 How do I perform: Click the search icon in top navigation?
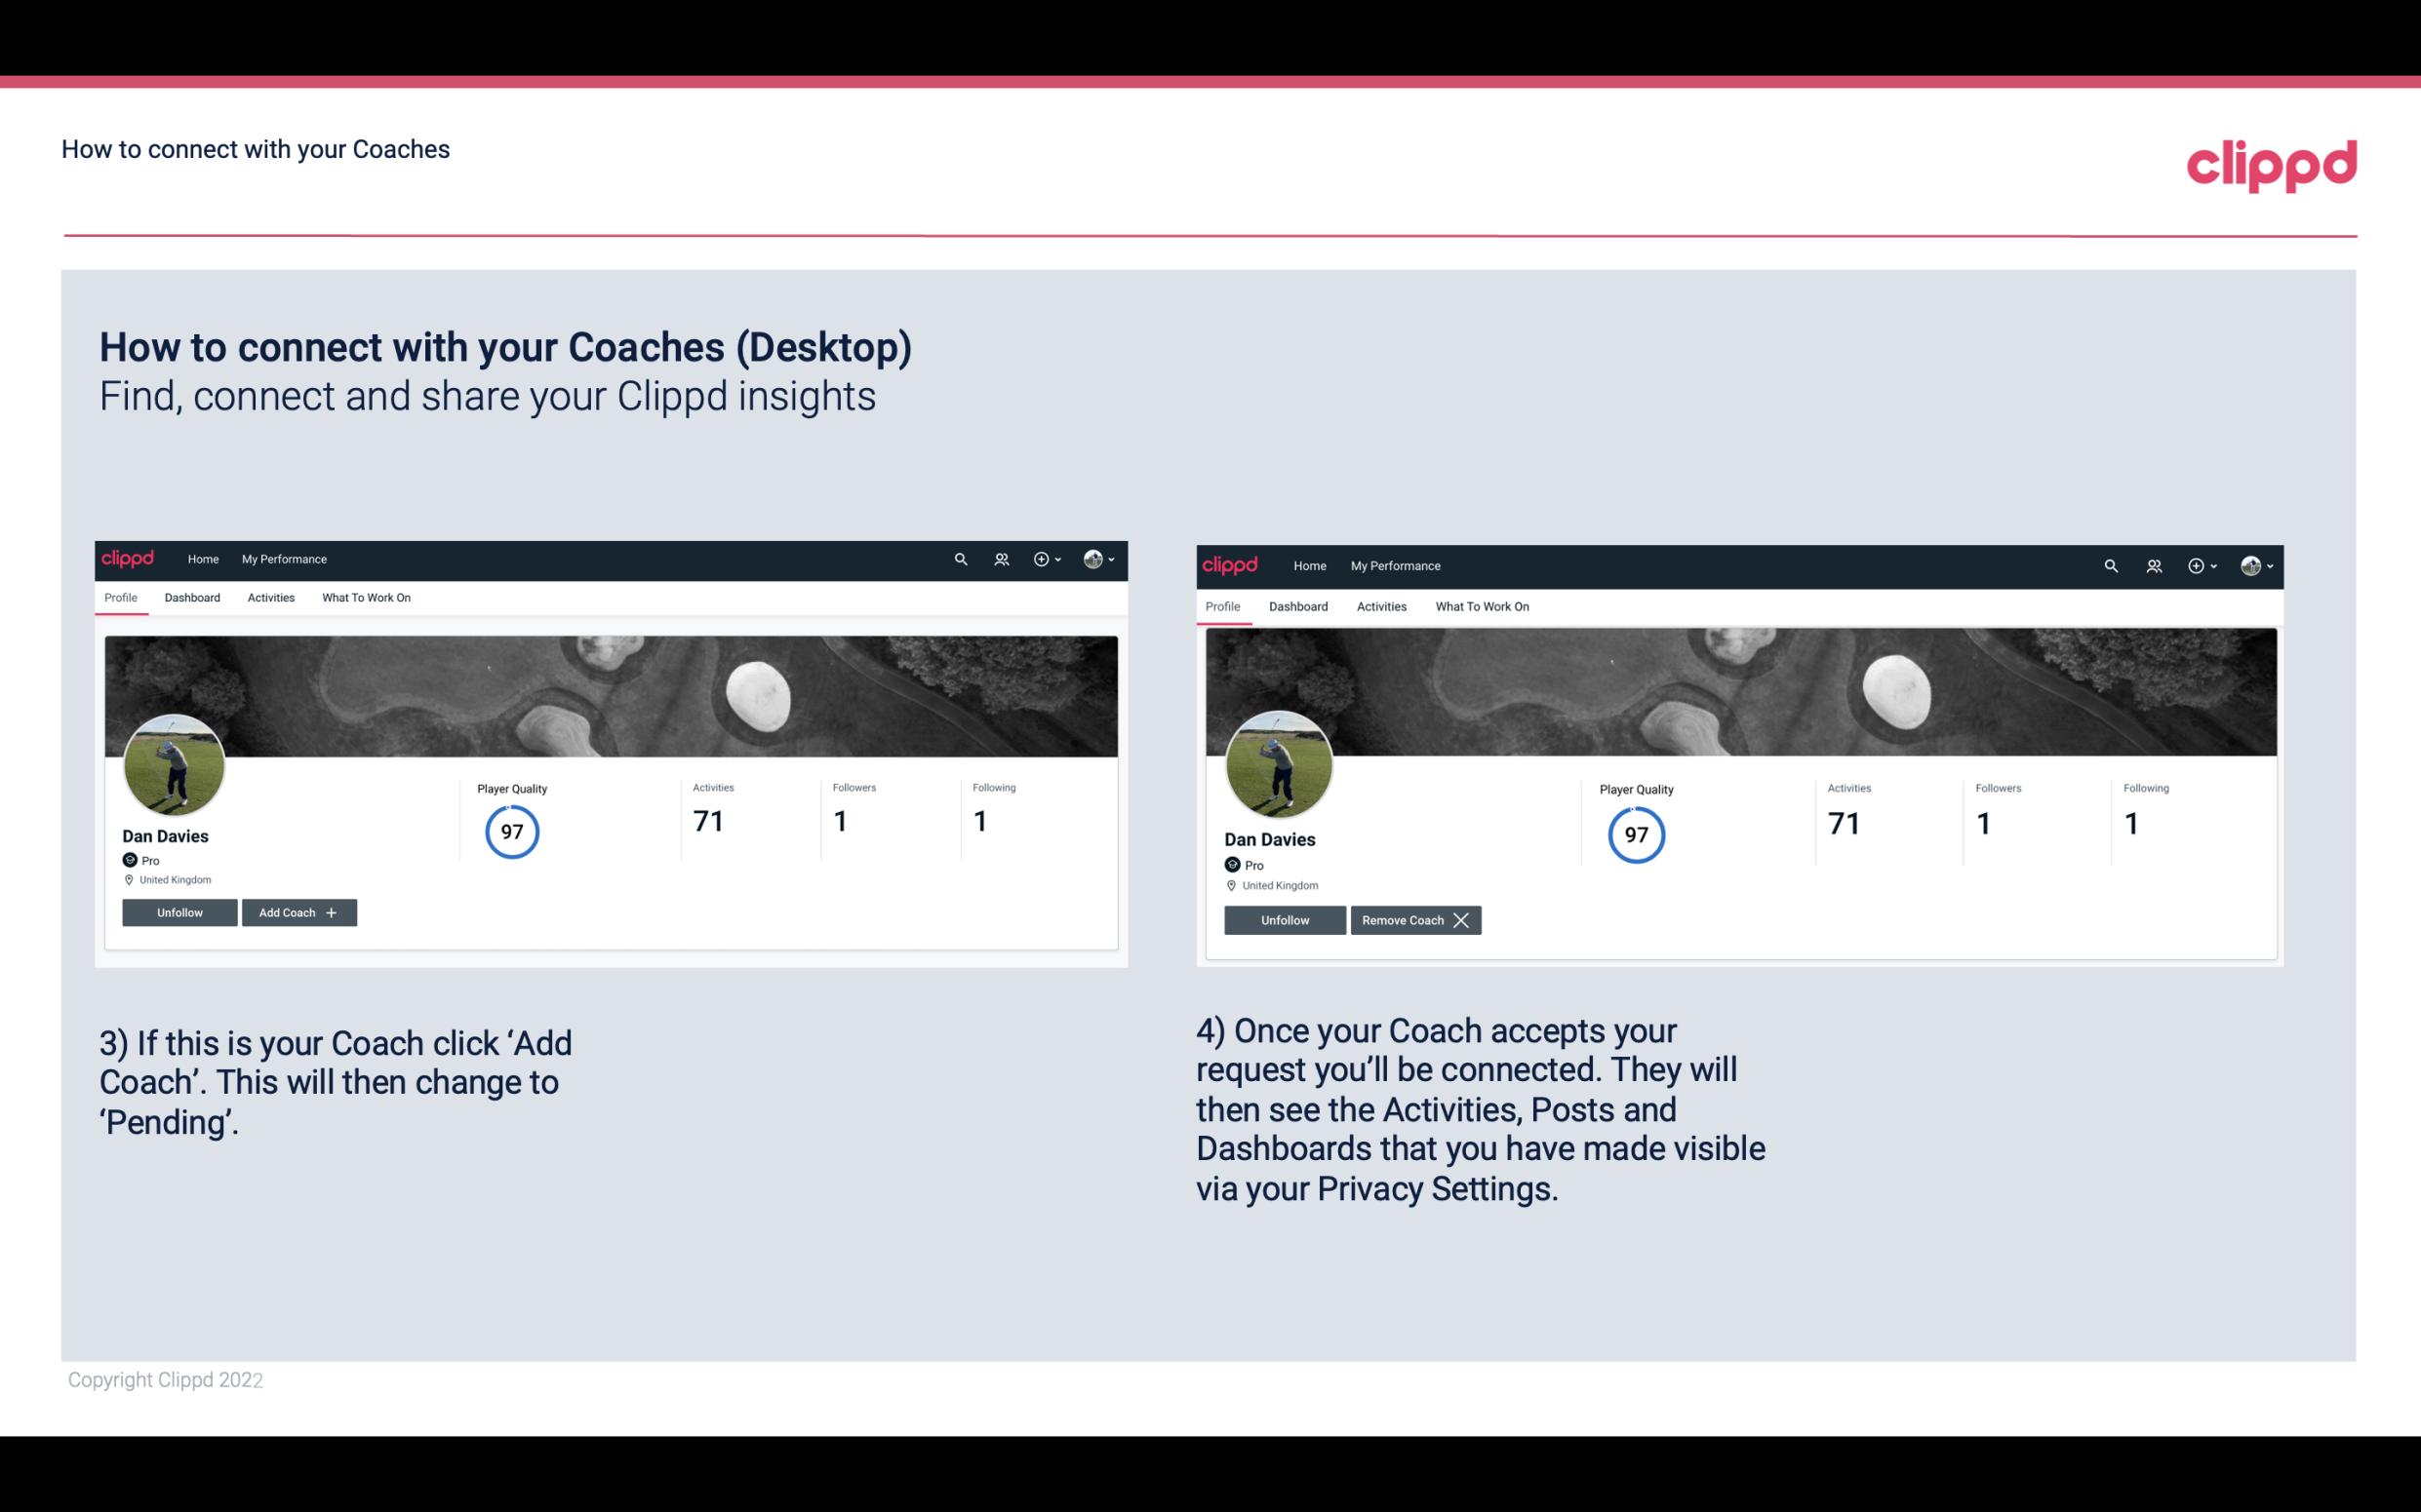(x=961, y=558)
